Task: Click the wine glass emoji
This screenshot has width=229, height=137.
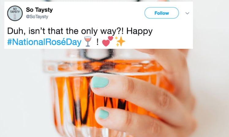Action: click(x=88, y=42)
